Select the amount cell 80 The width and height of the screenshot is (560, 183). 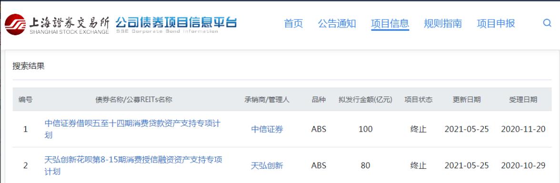[x=365, y=165]
